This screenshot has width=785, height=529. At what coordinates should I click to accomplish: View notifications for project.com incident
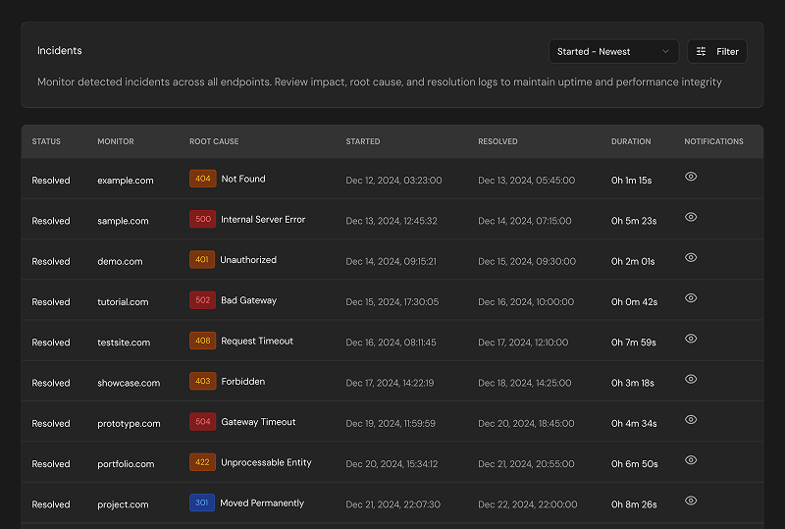pos(691,501)
